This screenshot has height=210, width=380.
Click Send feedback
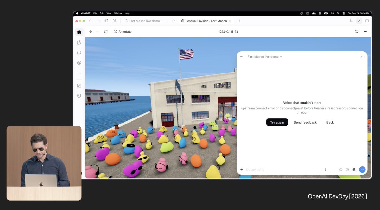coord(305,122)
